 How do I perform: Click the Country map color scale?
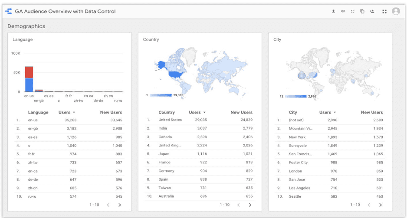(x=161, y=95)
